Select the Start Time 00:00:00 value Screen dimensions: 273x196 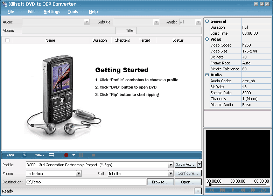tap(256, 33)
